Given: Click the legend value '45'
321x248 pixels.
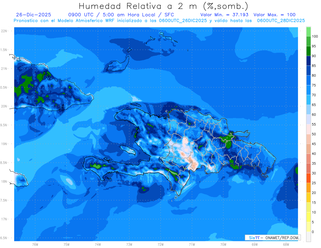Looking at the screenshot, I should coord(314,144).
